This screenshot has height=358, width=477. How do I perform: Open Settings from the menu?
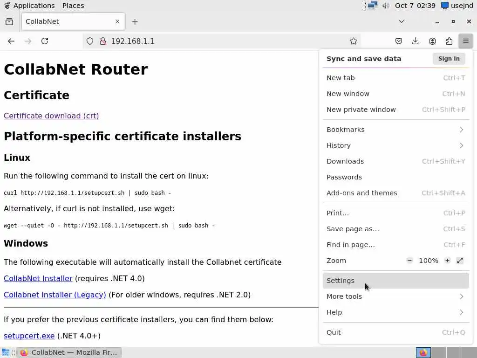[x=396, y=281]
